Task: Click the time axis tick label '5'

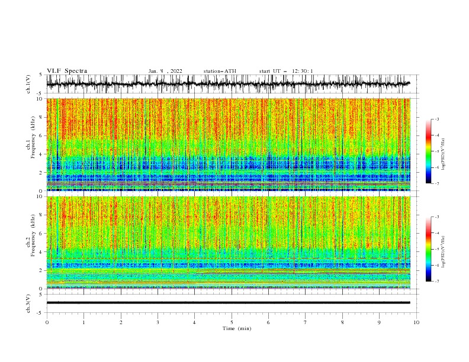Action: [x=232, y=322]
